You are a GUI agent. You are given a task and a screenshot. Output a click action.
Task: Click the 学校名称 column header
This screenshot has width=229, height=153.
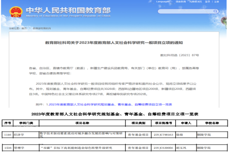click(x=212, y=123)
